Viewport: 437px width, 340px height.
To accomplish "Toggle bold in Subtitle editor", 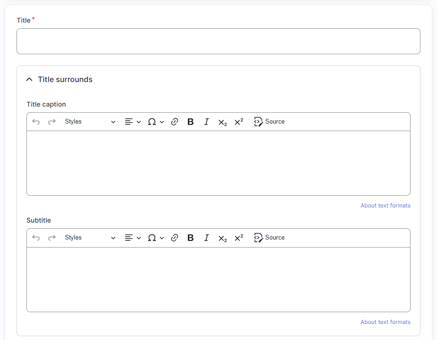I will coord(190,238).
